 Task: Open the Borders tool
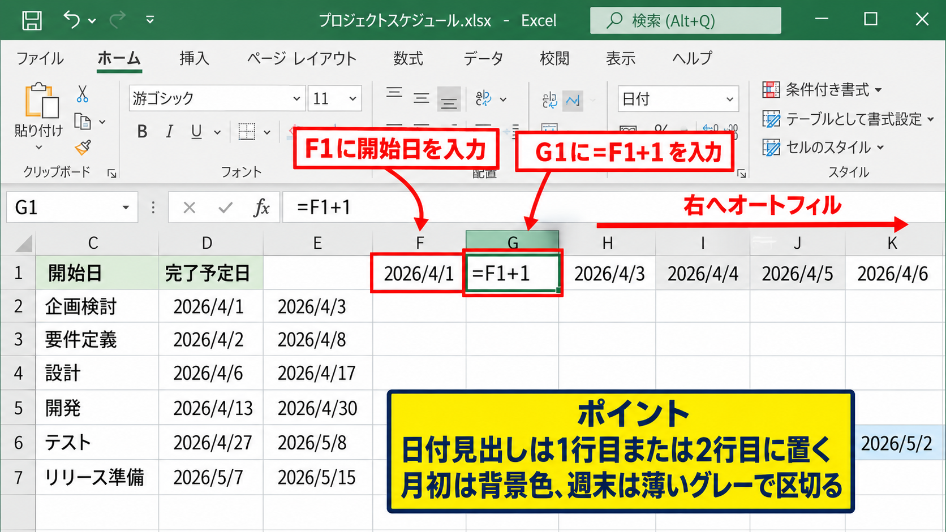[247, 132]
